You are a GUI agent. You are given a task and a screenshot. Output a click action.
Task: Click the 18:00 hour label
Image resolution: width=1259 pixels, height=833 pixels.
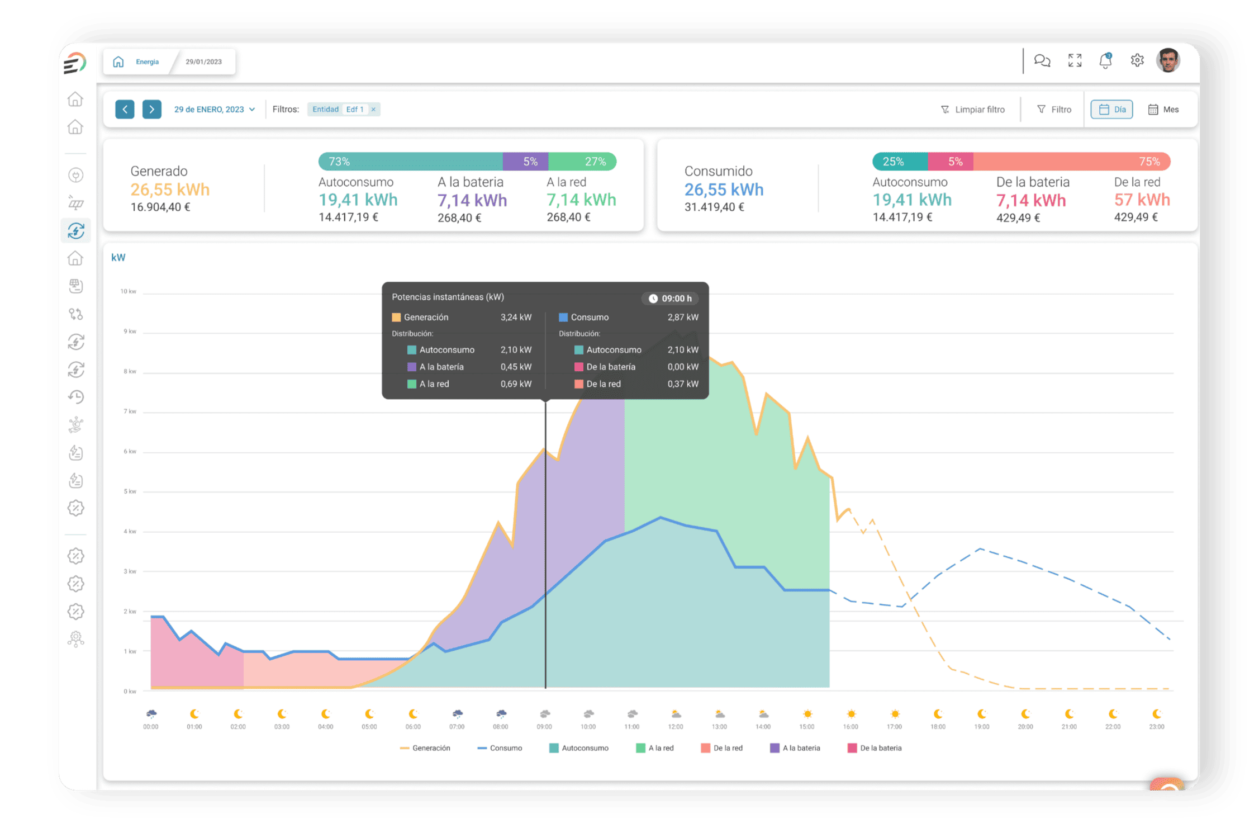tap(938, 727)
